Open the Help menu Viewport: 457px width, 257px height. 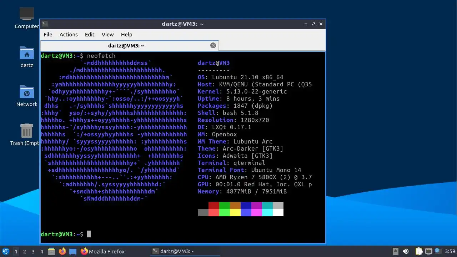[127, 35]
